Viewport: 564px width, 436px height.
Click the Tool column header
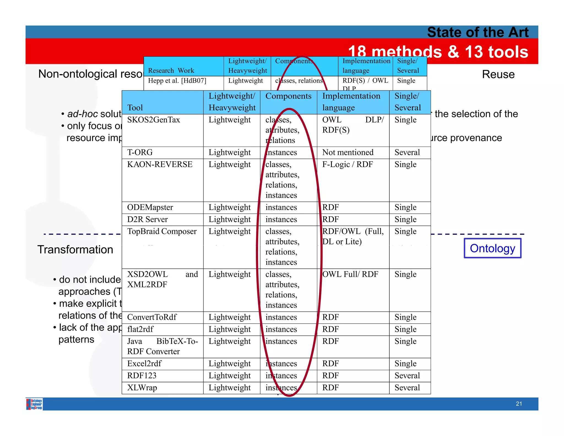point(163,102)
